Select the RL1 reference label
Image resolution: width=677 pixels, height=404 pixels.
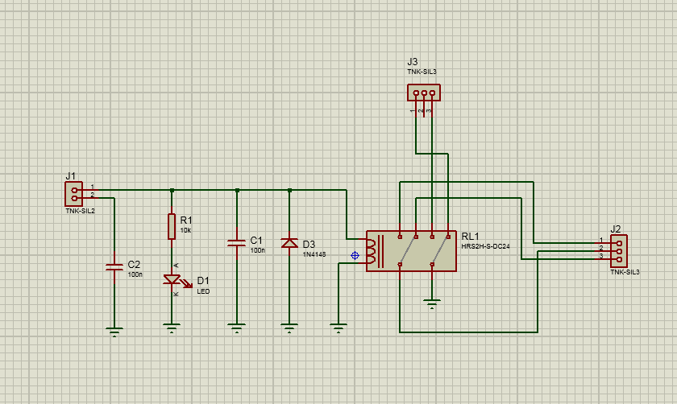tap(470, 237)
